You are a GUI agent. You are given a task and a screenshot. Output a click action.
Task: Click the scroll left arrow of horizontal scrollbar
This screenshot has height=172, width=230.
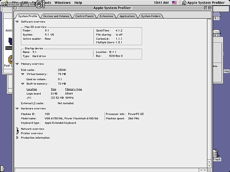coord(201,170)
